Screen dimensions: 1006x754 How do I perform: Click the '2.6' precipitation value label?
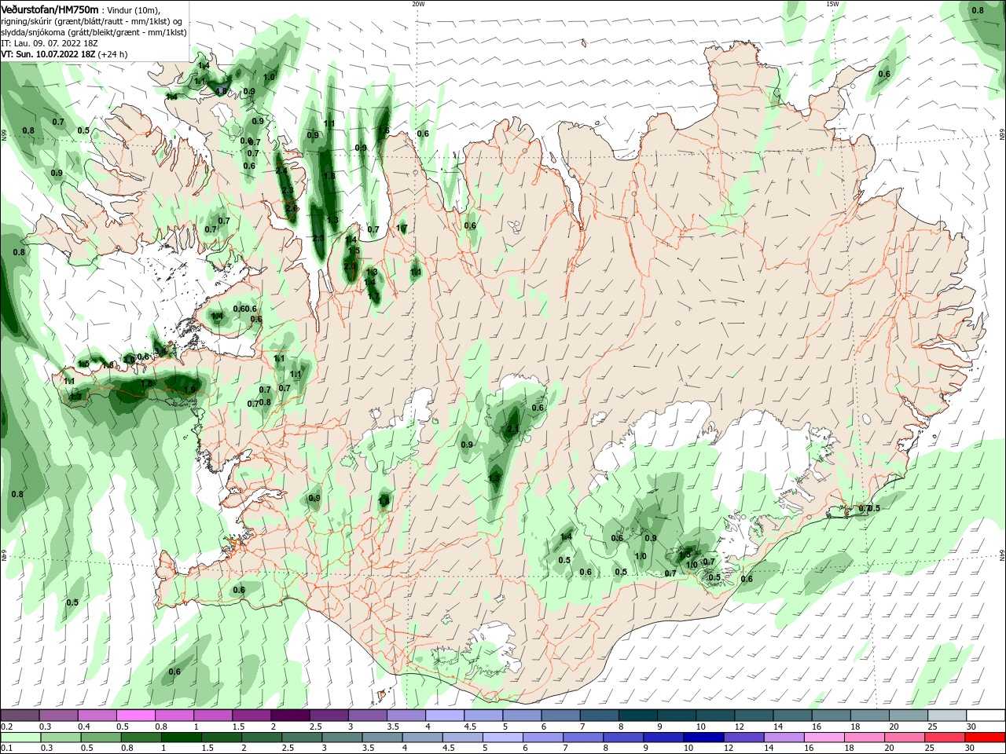291,208
